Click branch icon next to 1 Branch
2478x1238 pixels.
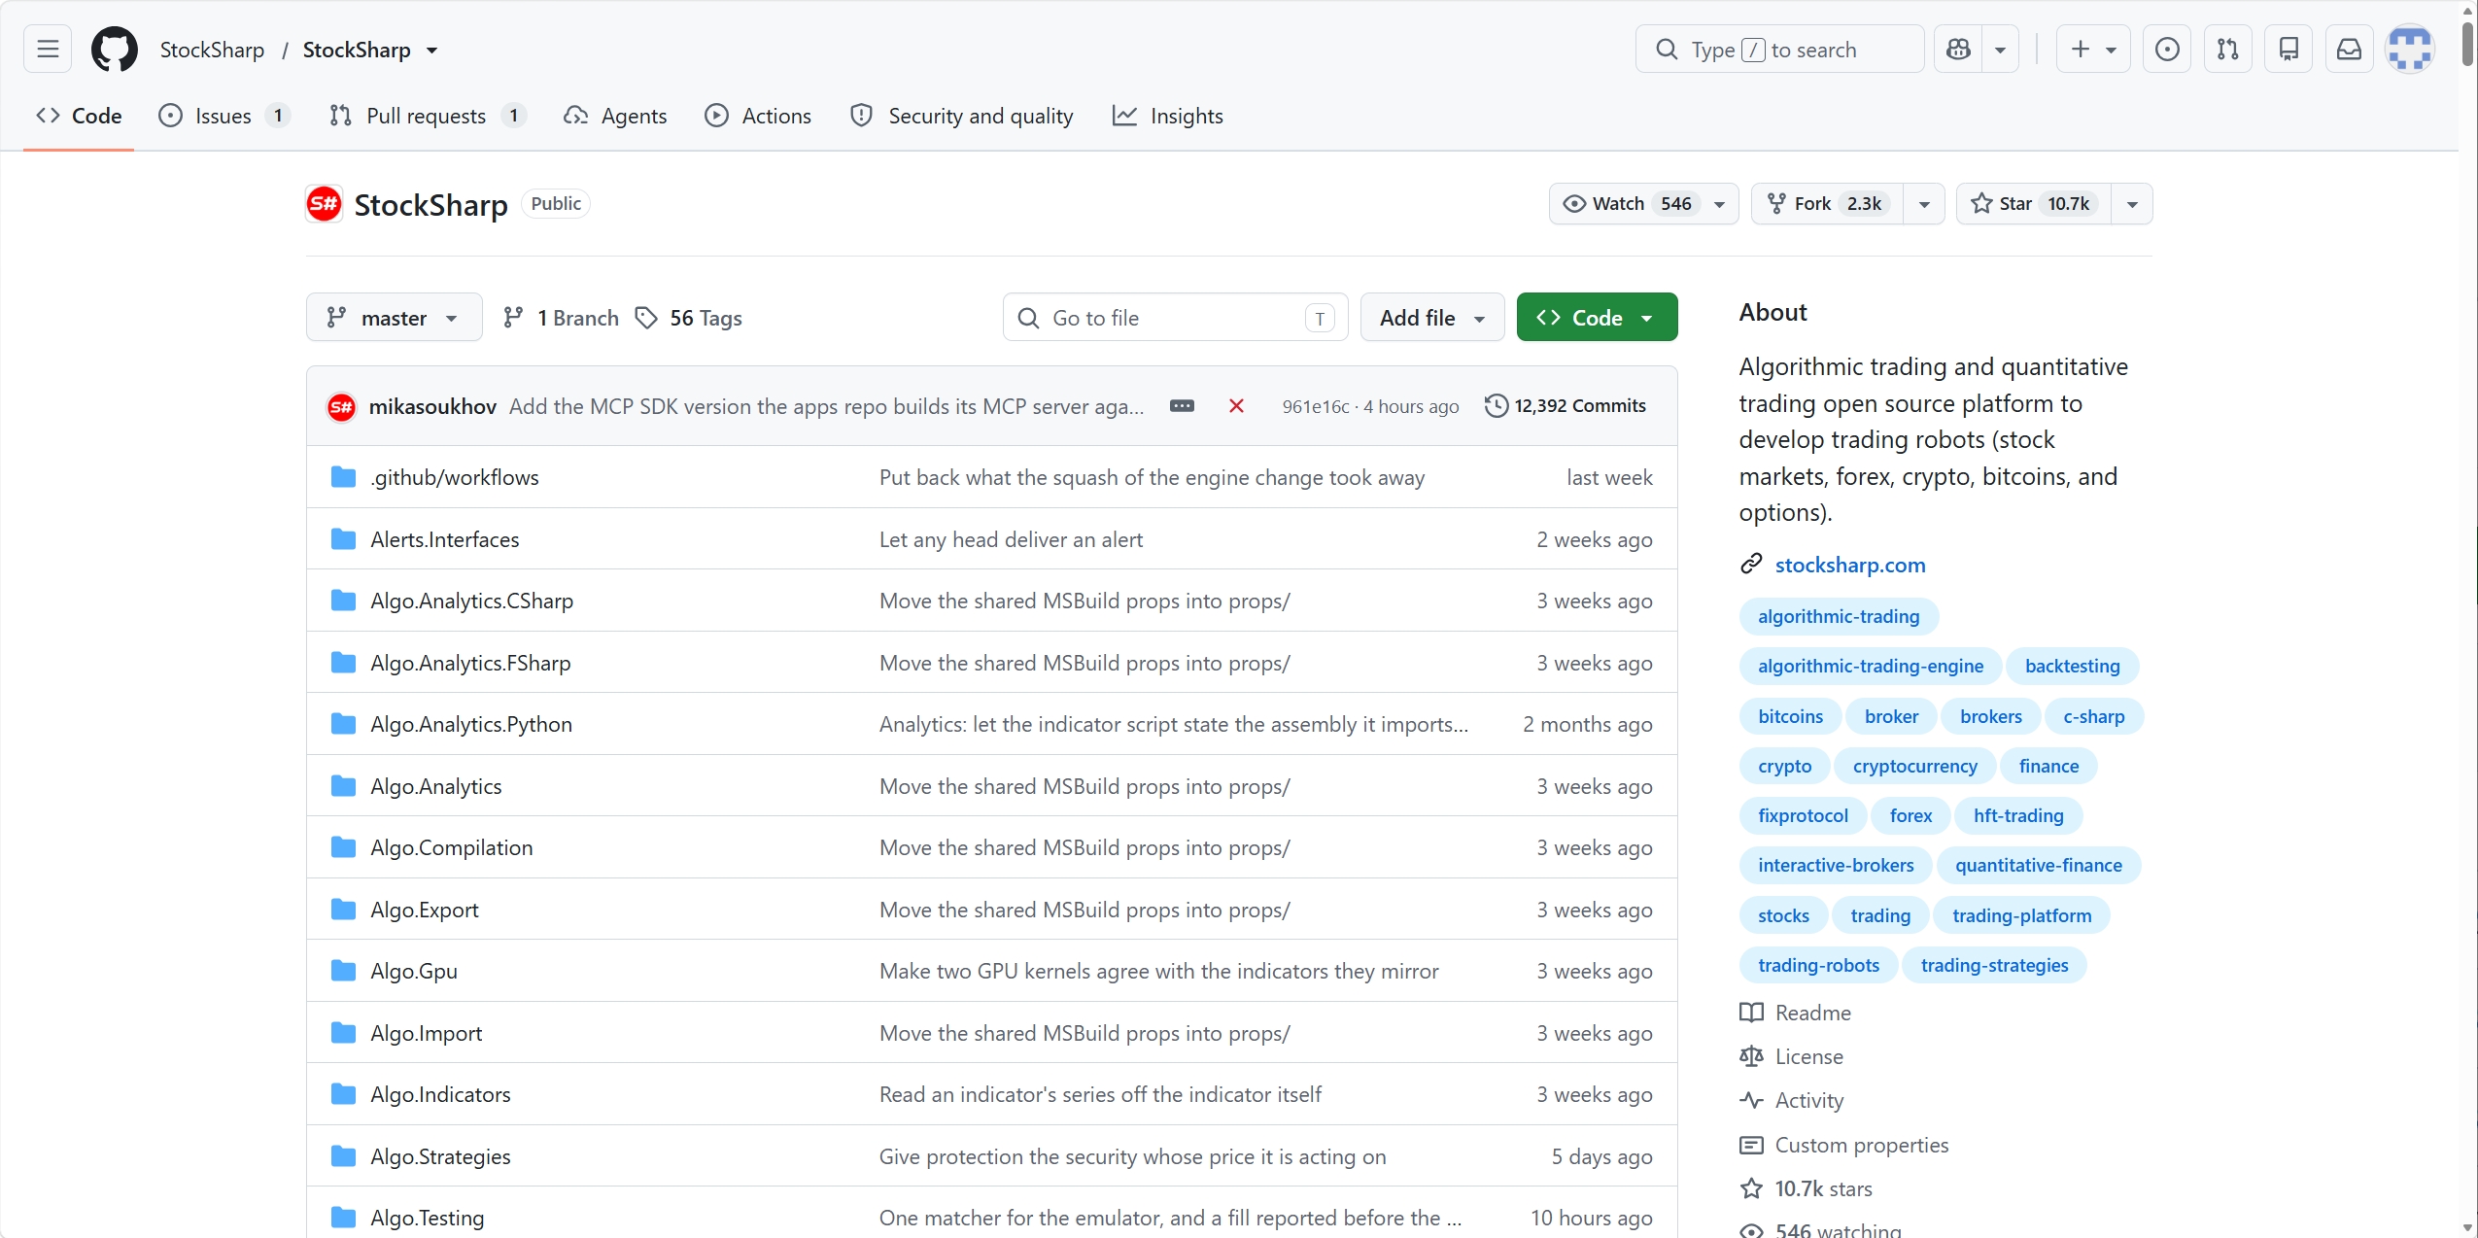click(513, 318)
